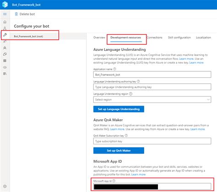Image resolution: width=217 pixels, height=192 pixels.
Task: Open the Configure wrench icon in sidebar
Action: [5, 35]
